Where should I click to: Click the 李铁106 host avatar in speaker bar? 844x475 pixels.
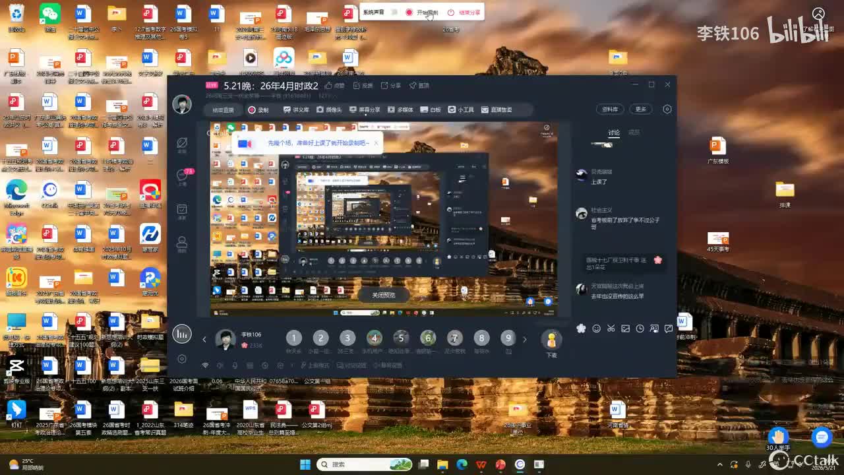point(226,339)
